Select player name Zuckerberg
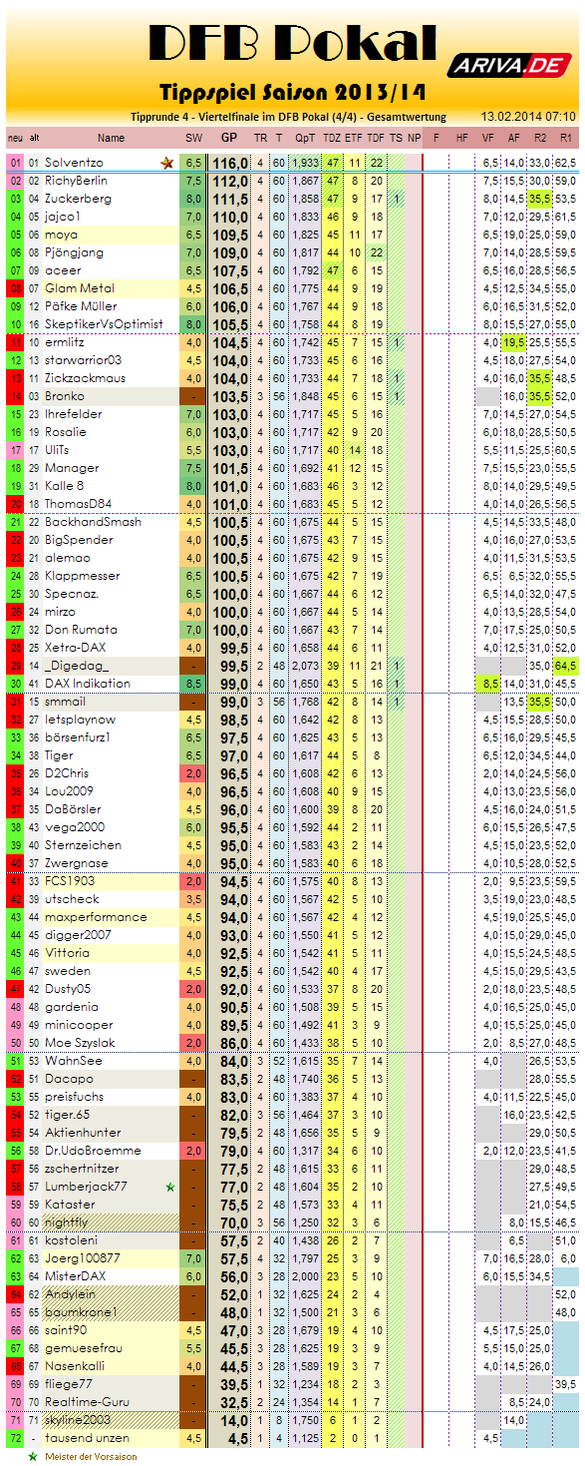The height and width of the screenshot is (1466, 585). (78, 199)
